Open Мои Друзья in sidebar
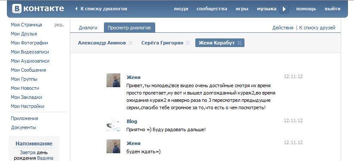This screenshot has height=161, width=354. (24, 34)
